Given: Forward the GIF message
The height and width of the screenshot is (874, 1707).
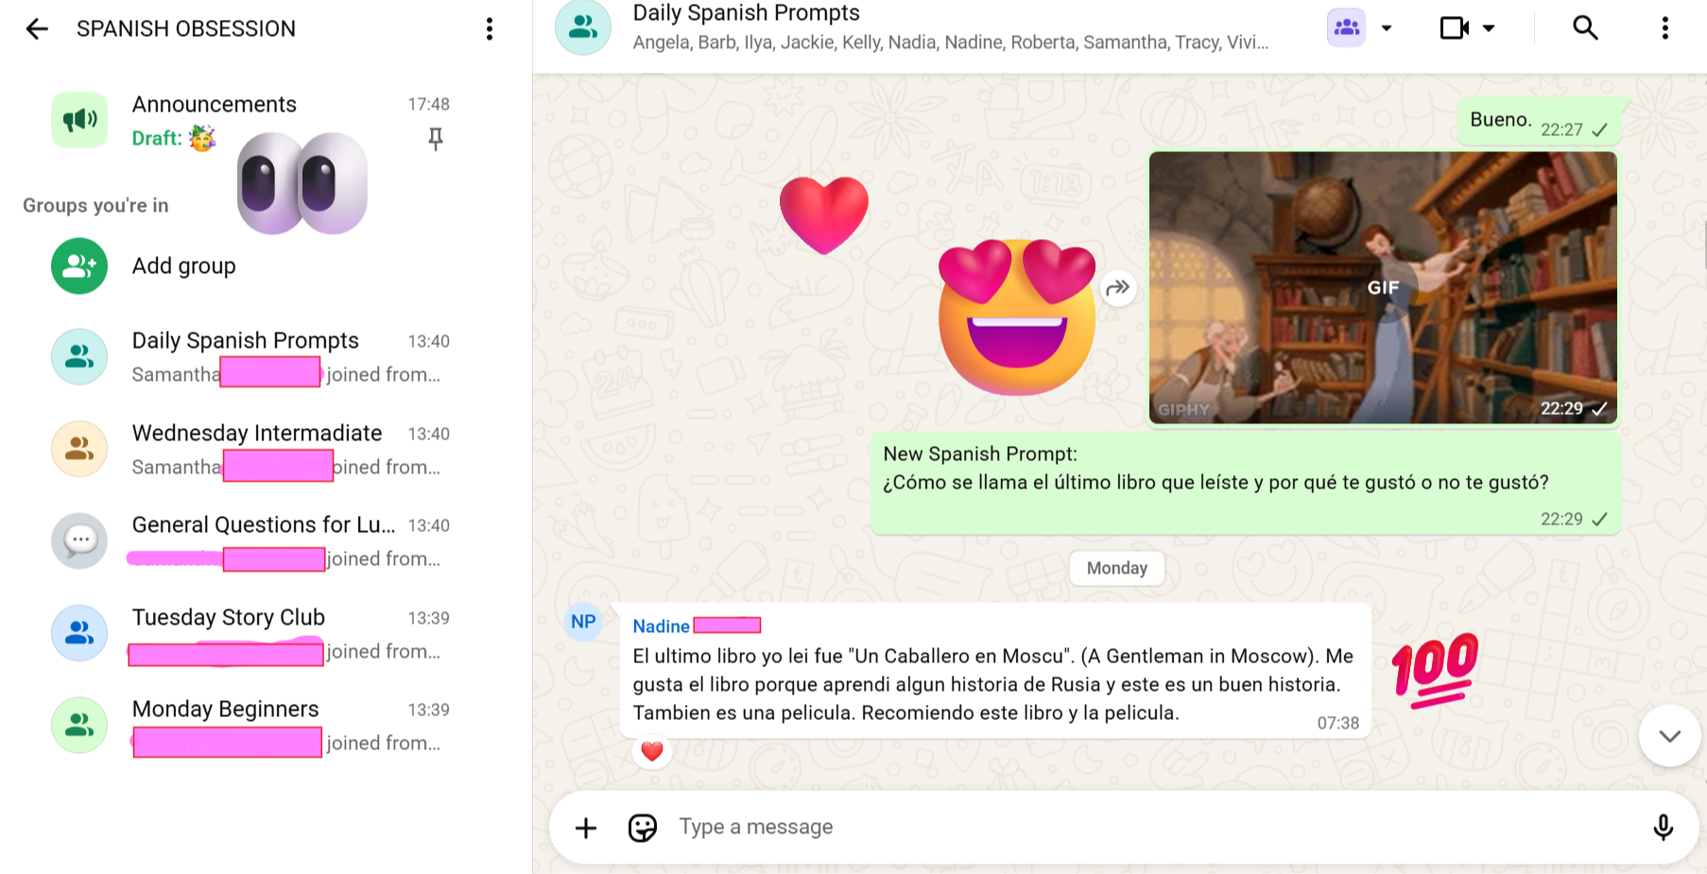Looking at the screenshot, I should (x=1118, y=287).
